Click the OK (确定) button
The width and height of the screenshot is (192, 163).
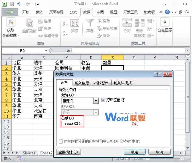(x=135, y=152)
